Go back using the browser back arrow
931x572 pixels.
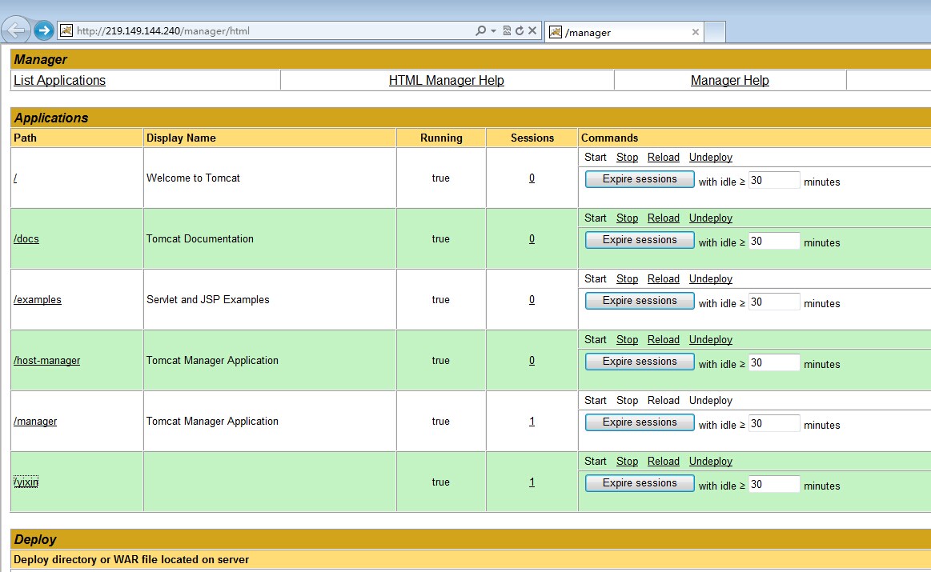pyautogui.click(x=16, y=30)
